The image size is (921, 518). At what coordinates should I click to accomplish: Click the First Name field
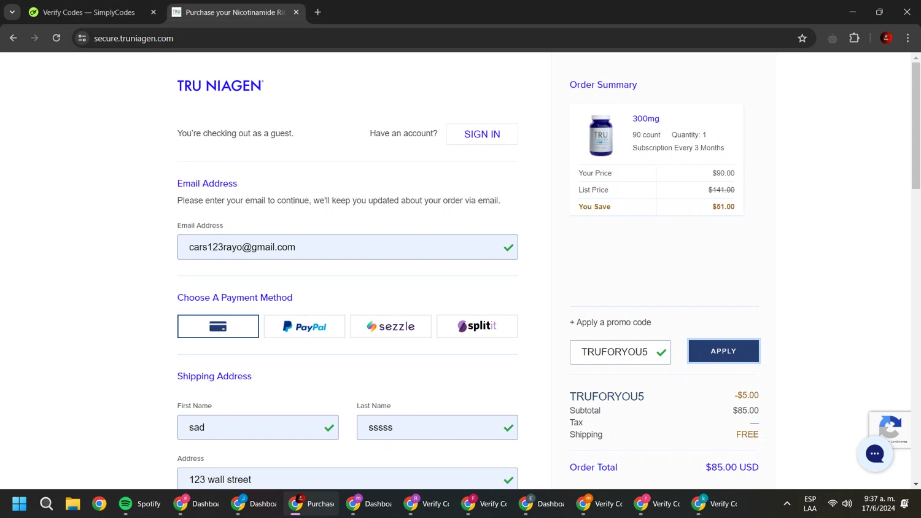point(258,427)
